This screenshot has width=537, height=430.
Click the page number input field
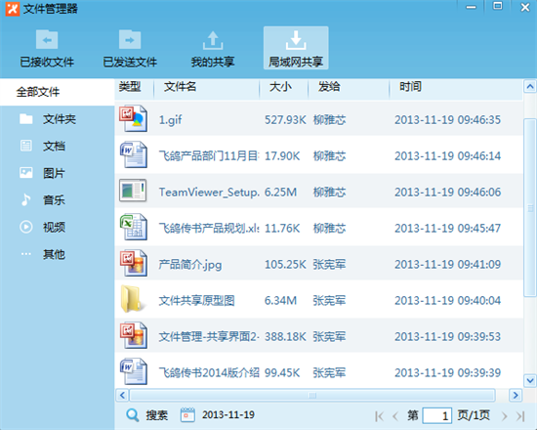(437, 416)
